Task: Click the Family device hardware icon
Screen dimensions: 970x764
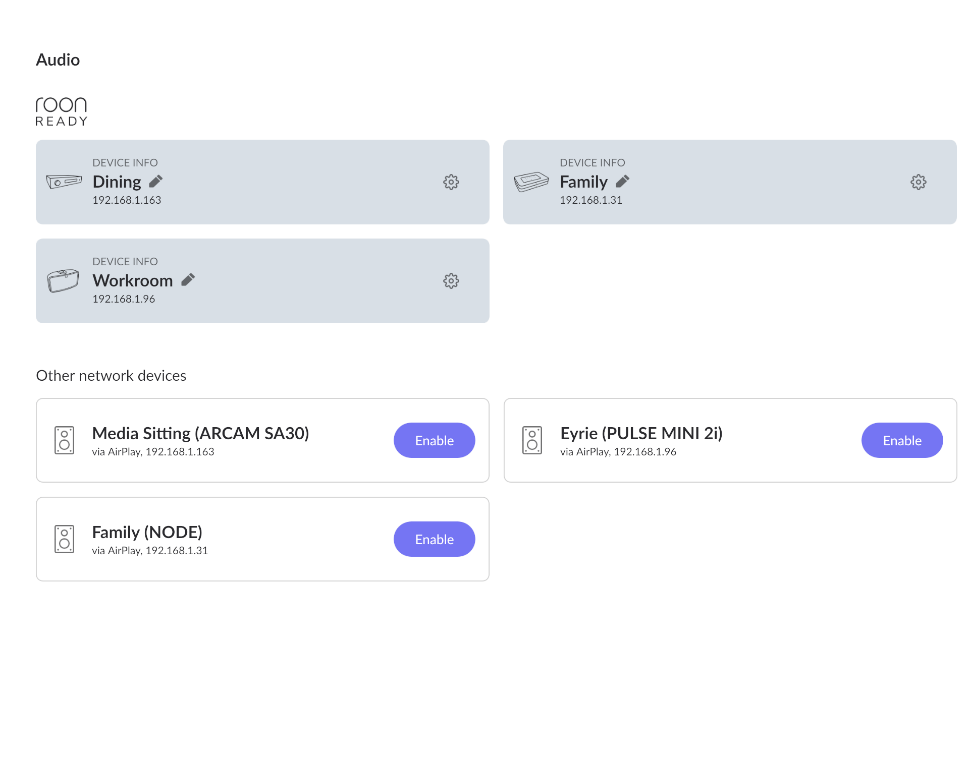Action: [531, 182]
